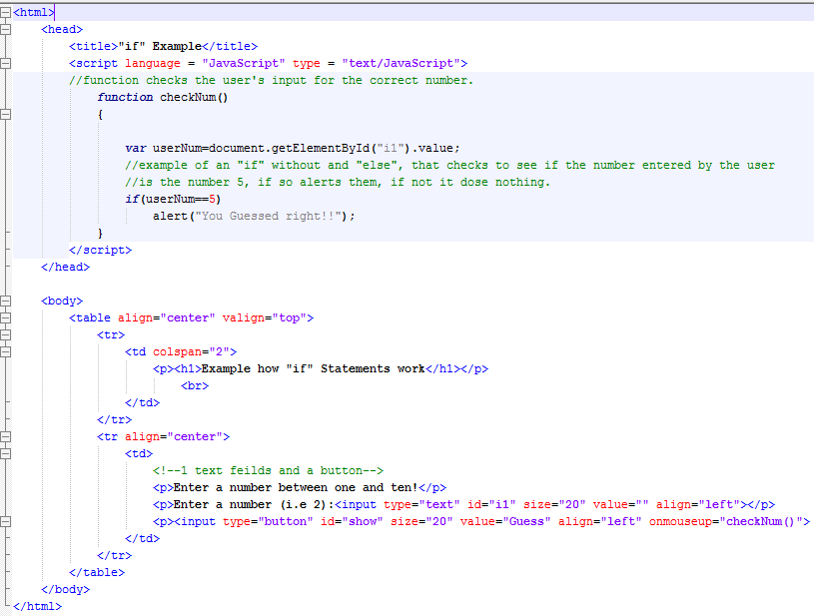Click the closing </head> tag
This screenshot has height=616, width=814.
tap(65, 267)
